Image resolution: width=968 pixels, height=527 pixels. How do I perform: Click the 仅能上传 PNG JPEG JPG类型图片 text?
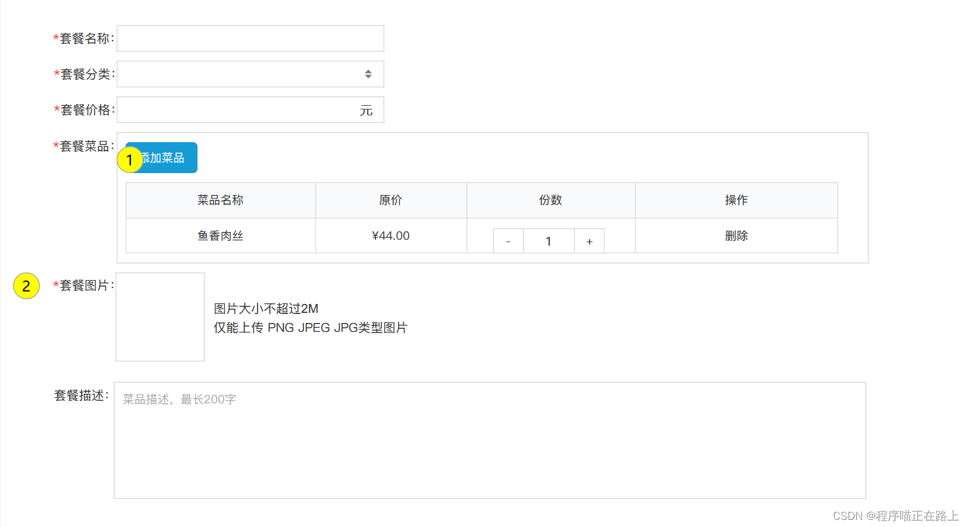[x=311, y=327]
